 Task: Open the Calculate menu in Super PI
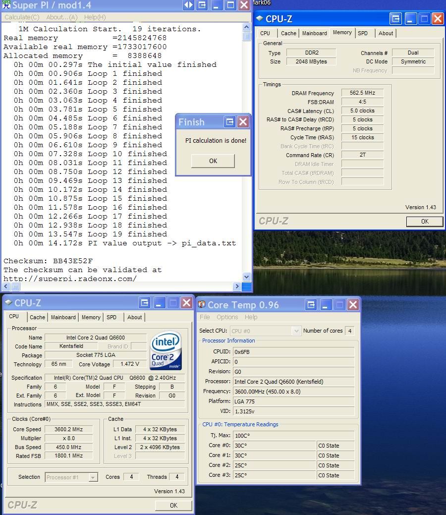(x=22, y=17)
